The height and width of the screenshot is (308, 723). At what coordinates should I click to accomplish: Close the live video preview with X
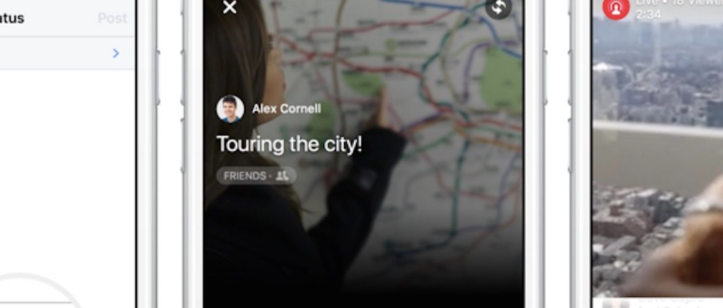(230, 7)
